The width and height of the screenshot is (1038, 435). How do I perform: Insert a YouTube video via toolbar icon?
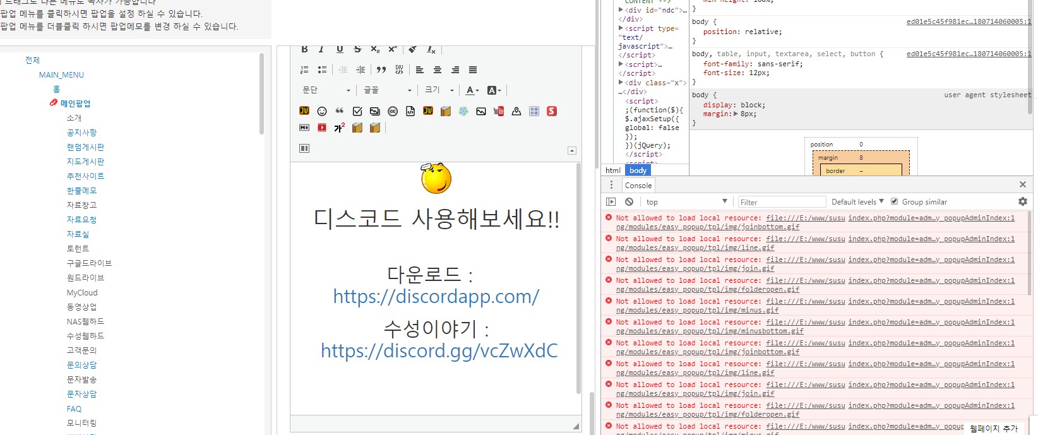(499, 111)
